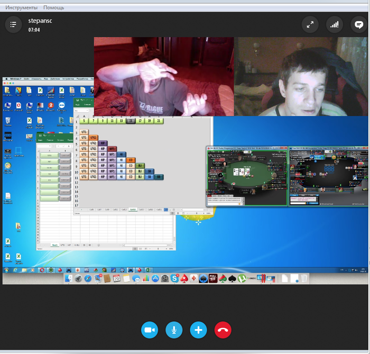Open uTorrent in the dock

point(242,279)
